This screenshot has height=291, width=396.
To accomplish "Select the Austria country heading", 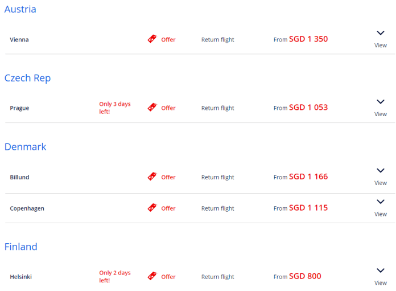I will pos(20,9).
